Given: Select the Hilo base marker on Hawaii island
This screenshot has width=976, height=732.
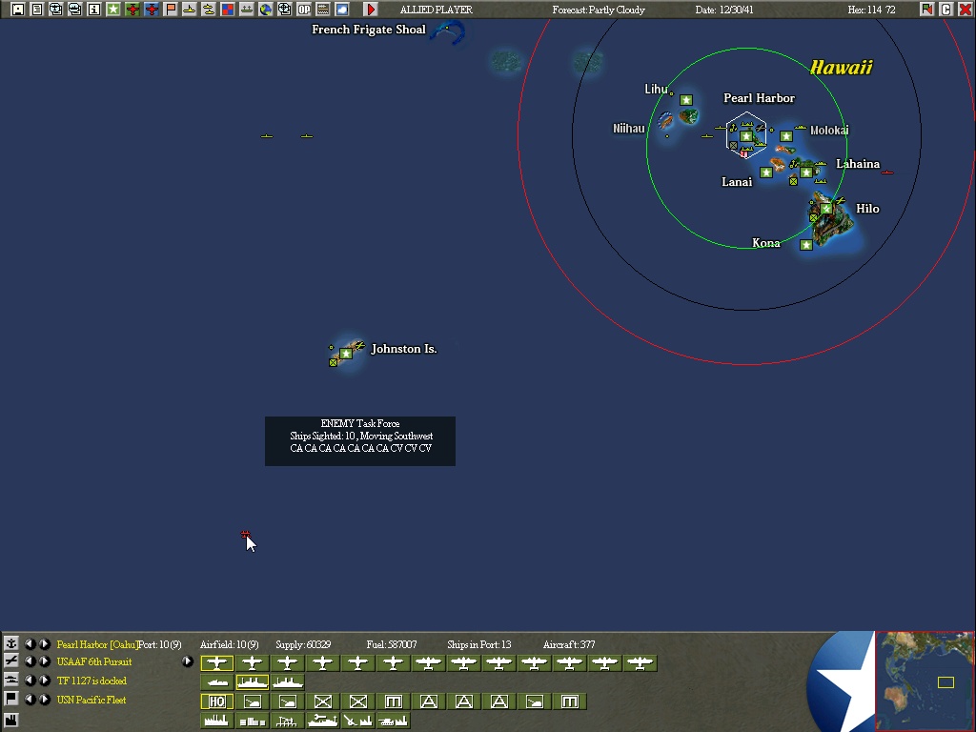Looking at the screenshot, I should click(826, 209).
